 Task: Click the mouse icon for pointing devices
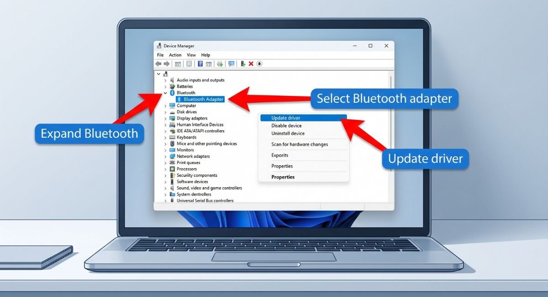pyautogui.click(x=172, y=143)
